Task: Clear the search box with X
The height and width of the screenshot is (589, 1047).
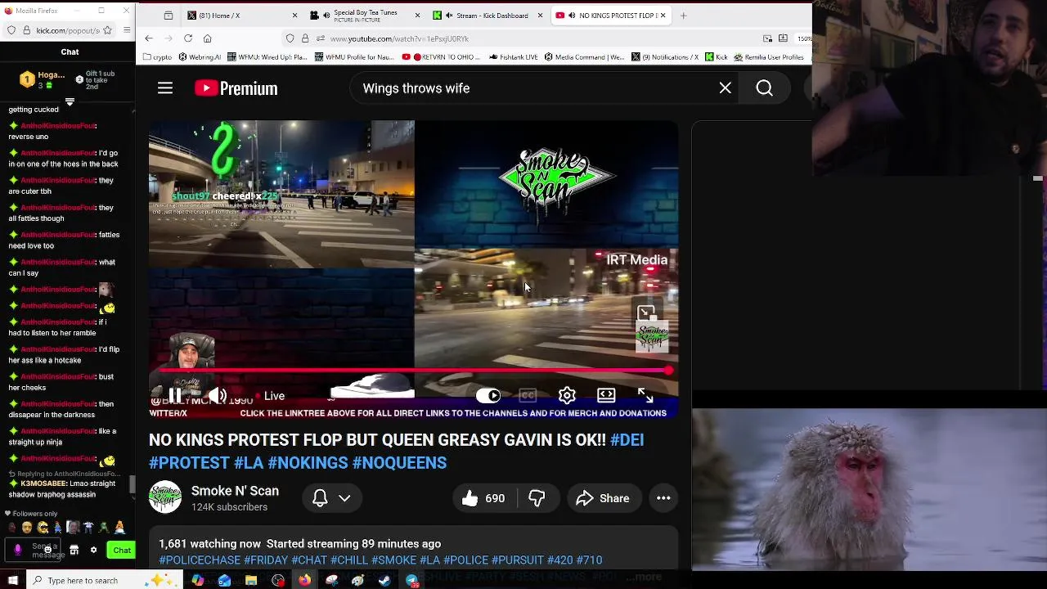Action: coord(726,88)
